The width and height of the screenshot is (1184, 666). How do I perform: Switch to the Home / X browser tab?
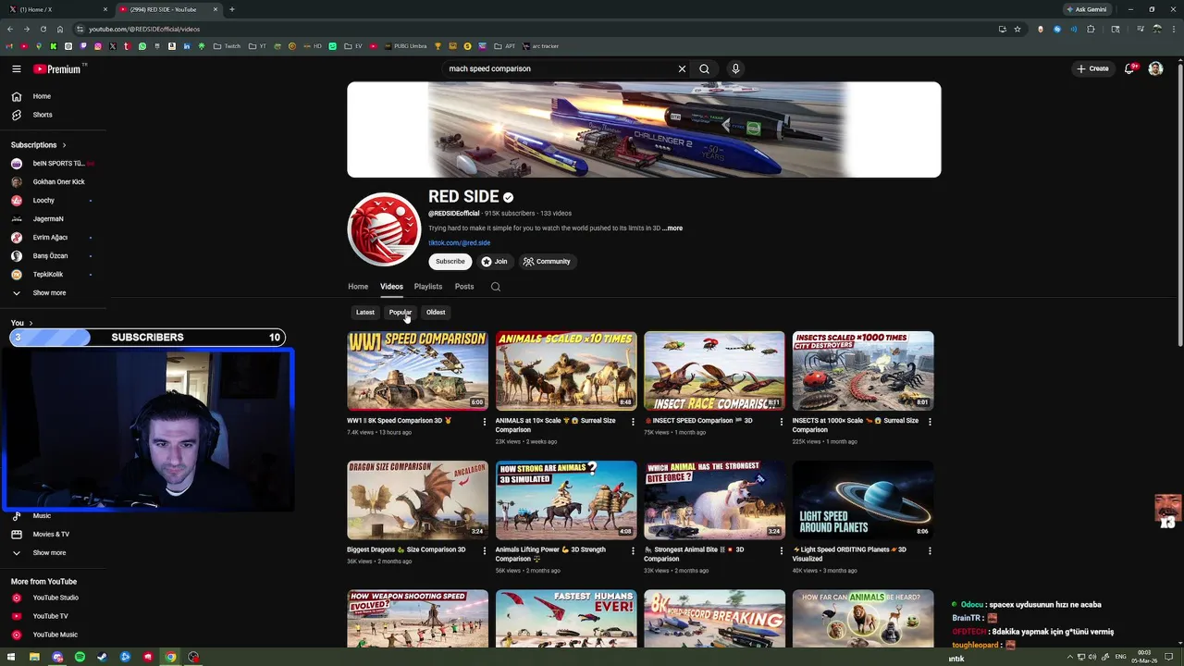(57, 9)
